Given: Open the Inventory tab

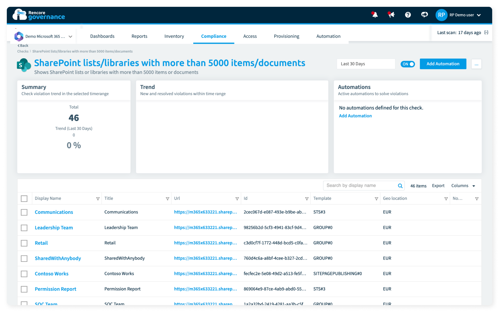Looking at the screenshot, I should 174,36.
